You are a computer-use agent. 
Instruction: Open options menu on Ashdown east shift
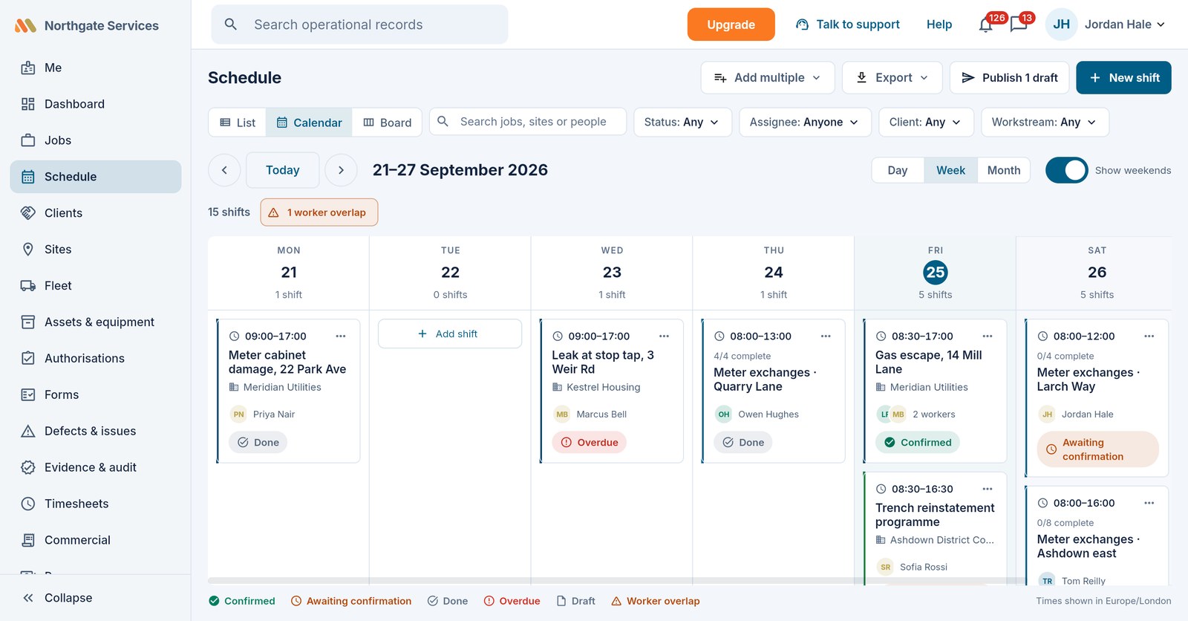1149,503
